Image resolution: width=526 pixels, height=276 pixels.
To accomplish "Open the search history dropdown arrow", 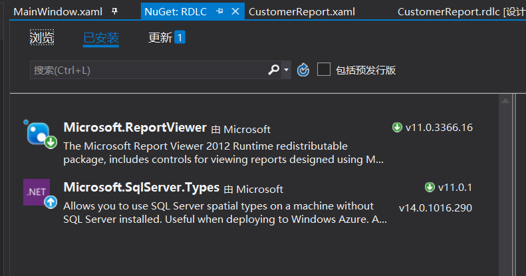I will click(286, 70).
